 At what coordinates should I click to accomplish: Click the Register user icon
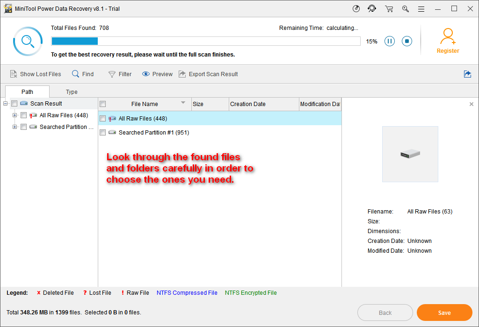448,36
